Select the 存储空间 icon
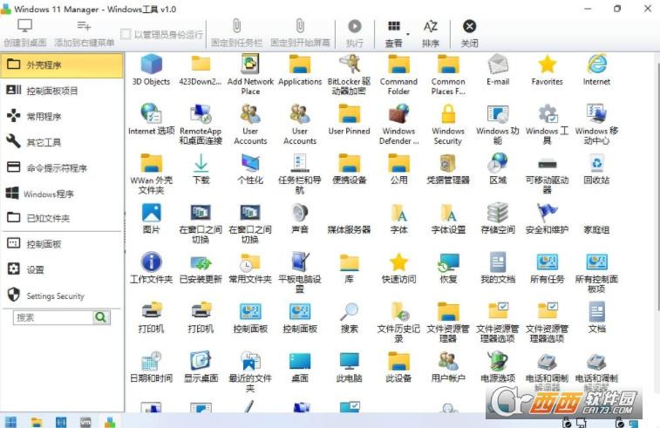 [498, 218]
